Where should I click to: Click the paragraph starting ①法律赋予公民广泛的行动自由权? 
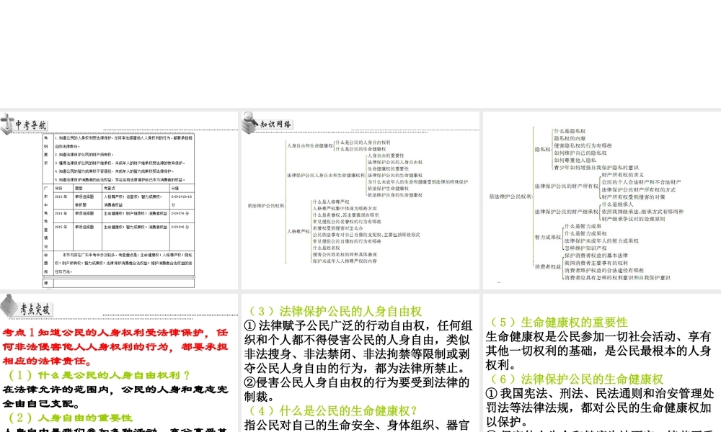click(358, 346)
